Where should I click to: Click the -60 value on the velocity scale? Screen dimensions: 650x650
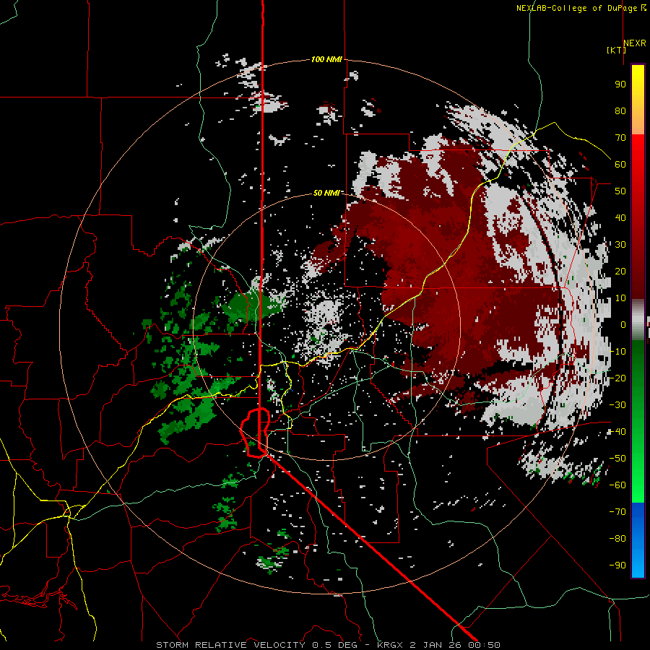617,485
